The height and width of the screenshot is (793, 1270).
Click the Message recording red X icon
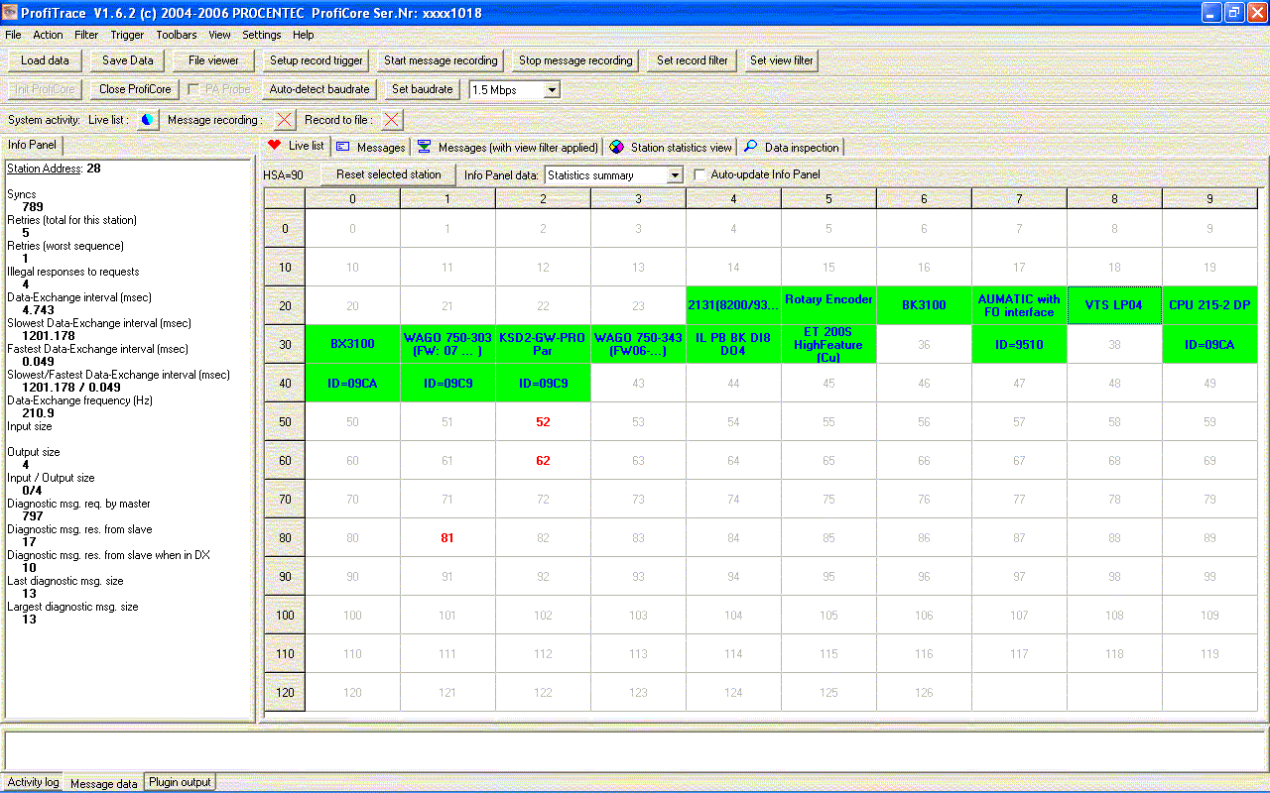285,120
